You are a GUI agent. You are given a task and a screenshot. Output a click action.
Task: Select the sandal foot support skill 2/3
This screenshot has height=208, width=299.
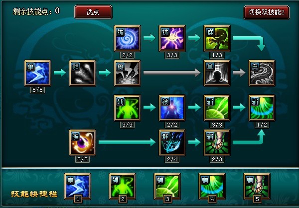tap(217, 142)
